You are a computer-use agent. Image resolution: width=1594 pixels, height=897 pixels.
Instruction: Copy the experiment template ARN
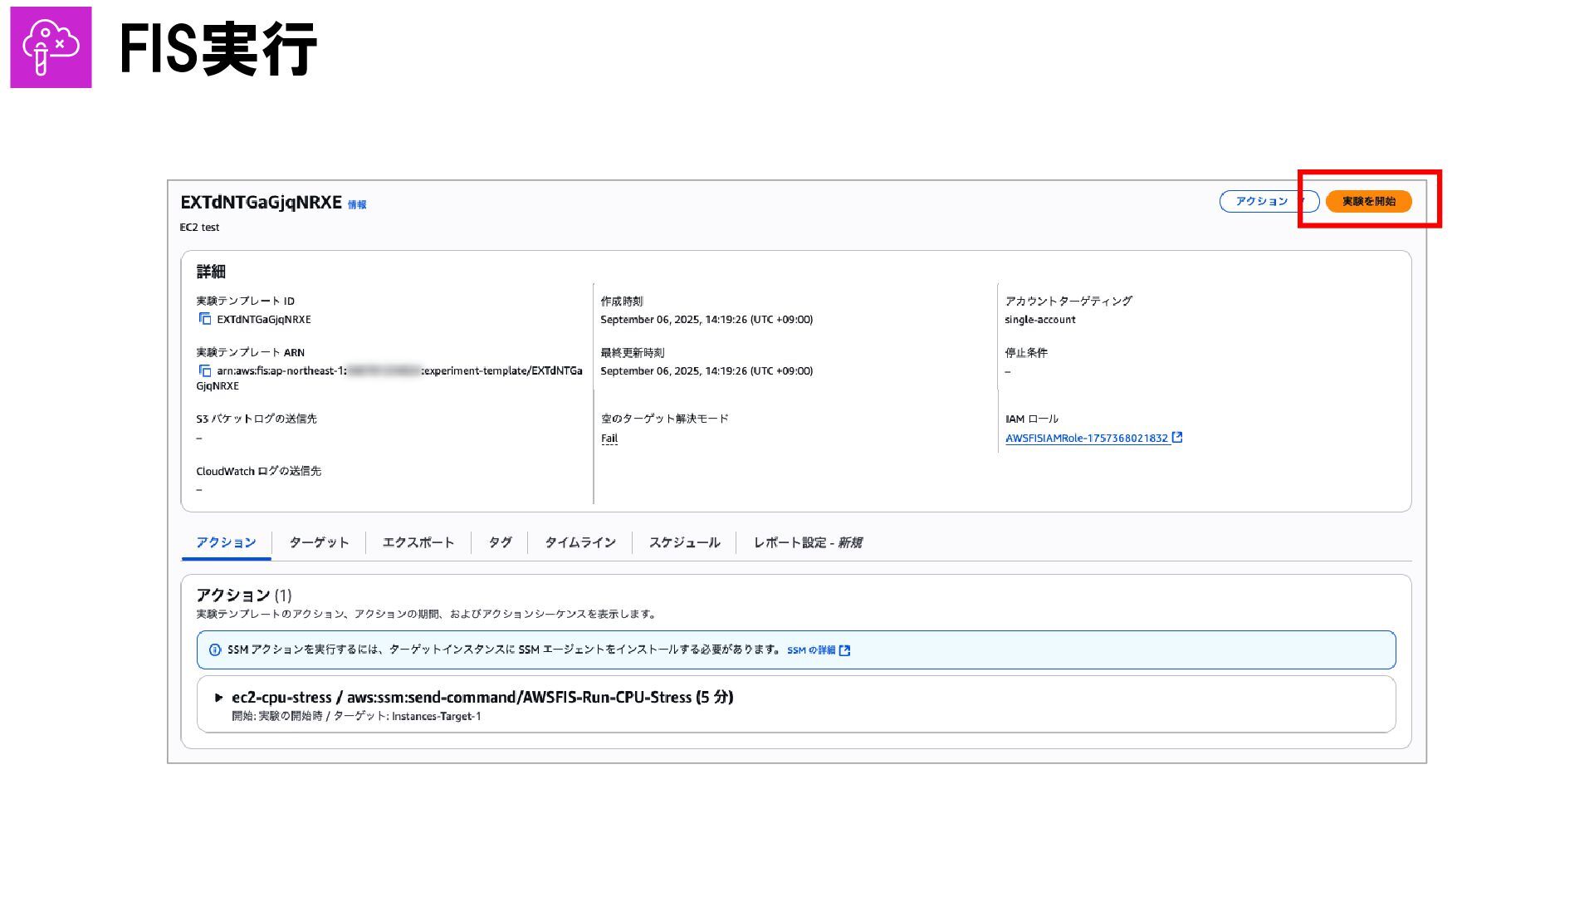[205, 370]
